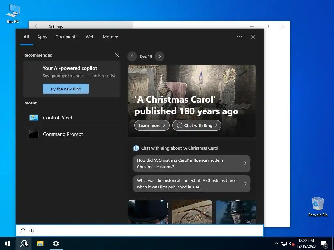Open the notification center icon

tap(324, 243)
